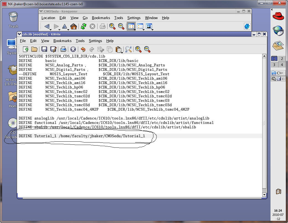This screenshot has height=223, width=288.
Task: Select the cds.lib KWrite taskbar entry
Action: click(278, 79)
